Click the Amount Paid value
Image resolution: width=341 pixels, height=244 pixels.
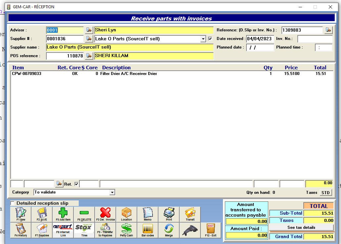coord(246,235)
